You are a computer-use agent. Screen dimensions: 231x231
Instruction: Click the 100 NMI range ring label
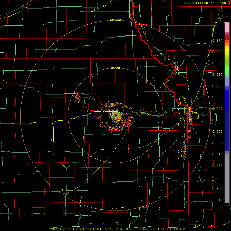[115, 20]
